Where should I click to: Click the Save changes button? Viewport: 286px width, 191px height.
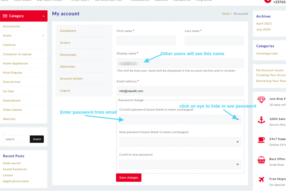pyautogui.click(x=128, y=178)
